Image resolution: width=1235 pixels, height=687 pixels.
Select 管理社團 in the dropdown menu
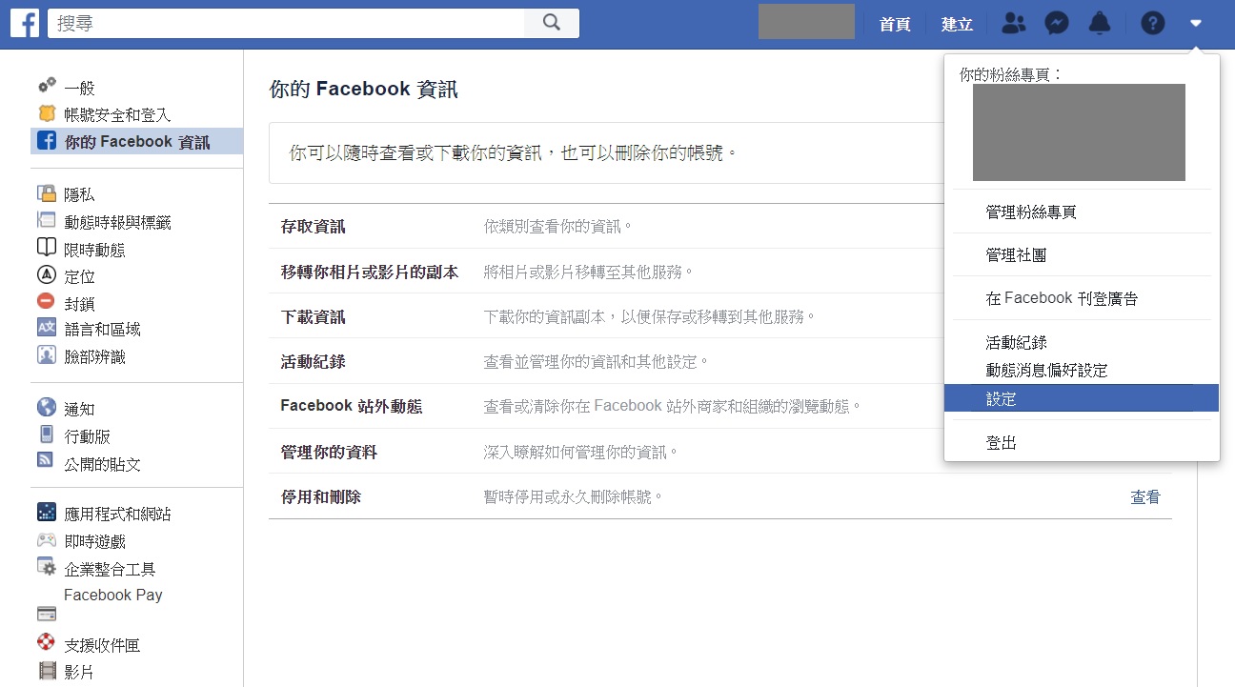tap(1017, 255)
